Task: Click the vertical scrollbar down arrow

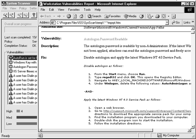Action: 193,127
